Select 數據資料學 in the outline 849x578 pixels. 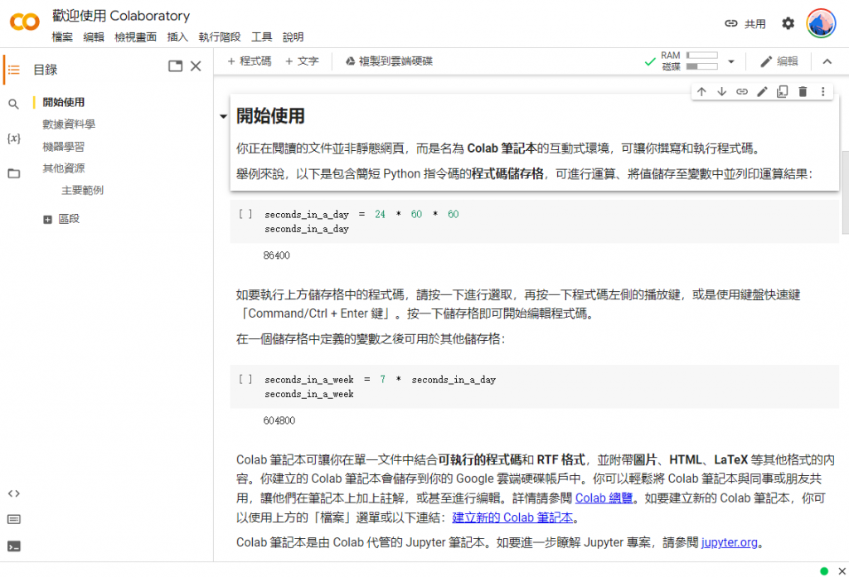[x=69, y=124]
